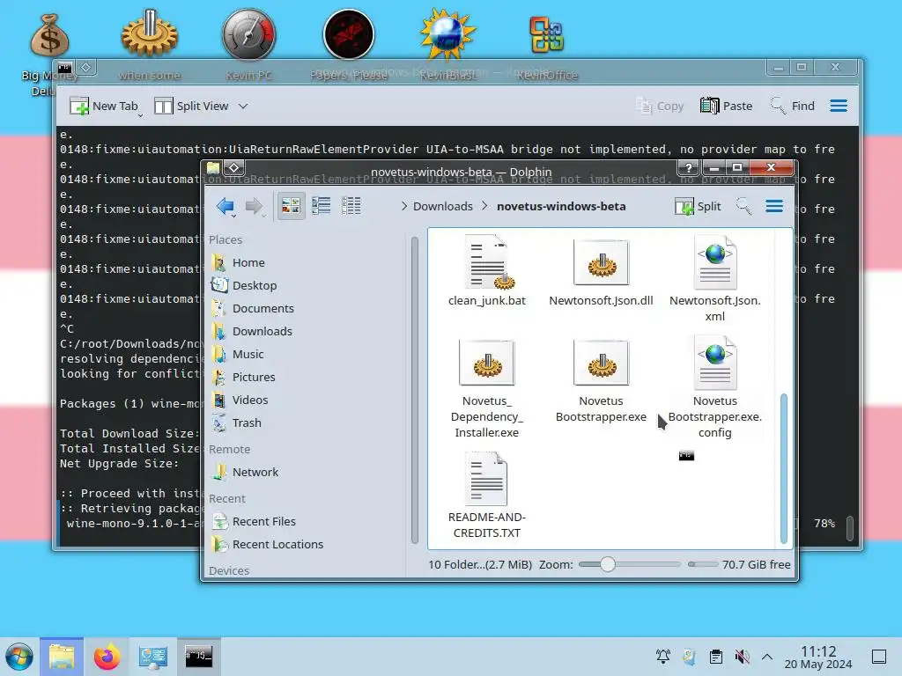The height and width of the screenshot is (676, 902).
Task: Adjust Dolphin zoom slider handle
Action: 608,564
